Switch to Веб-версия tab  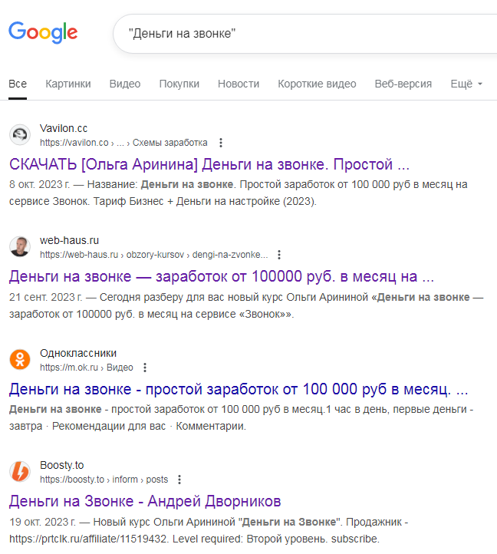coord(403,84)
